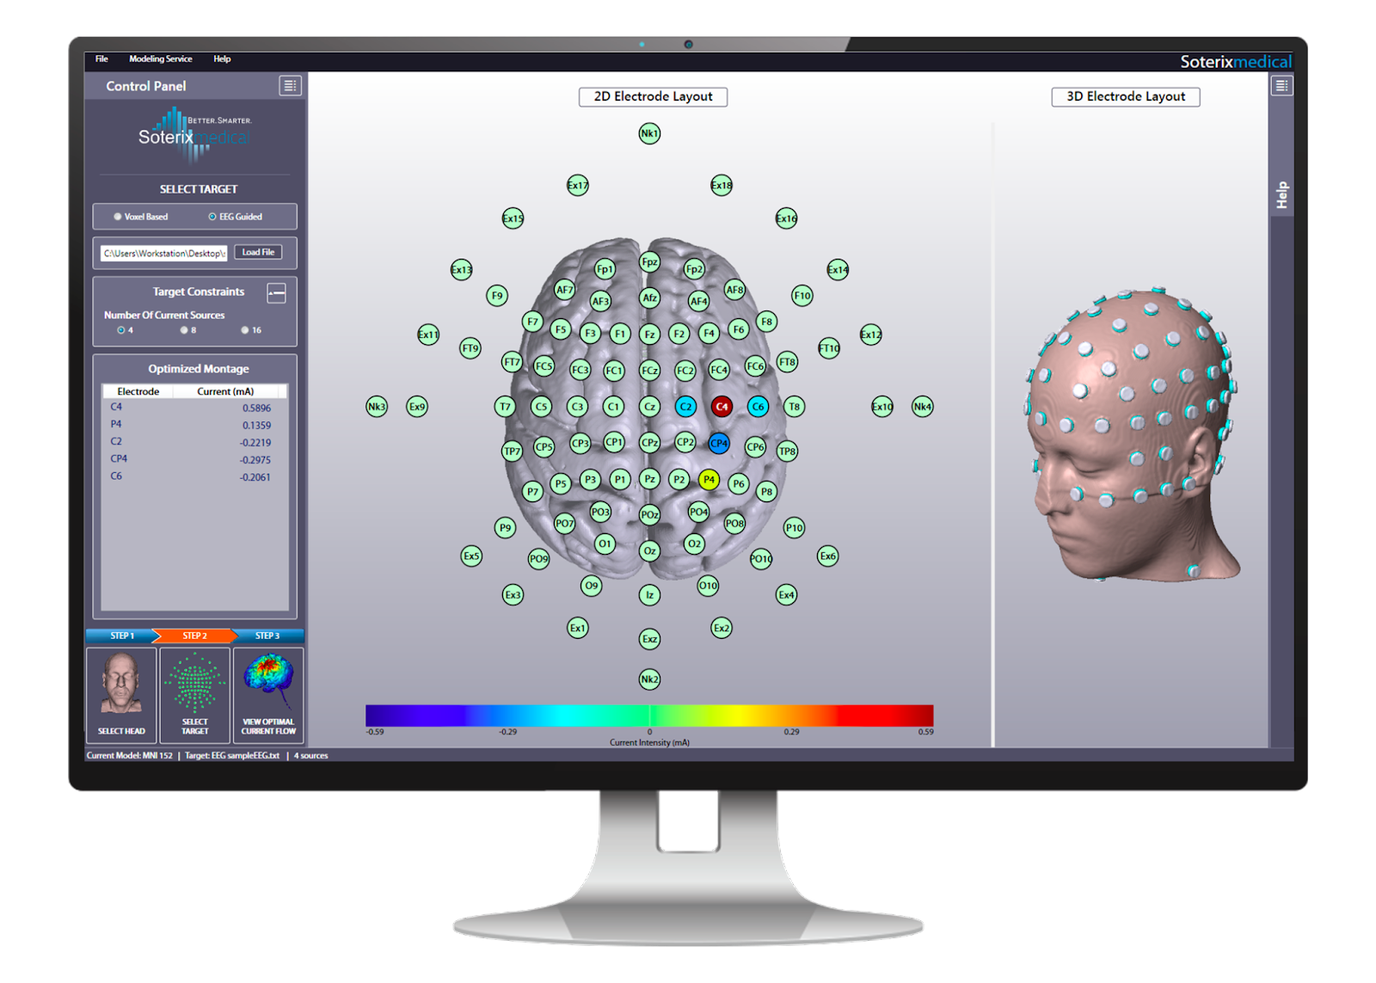This screenshot has width=1376, height=983.
Task: Select the Fz electrode
Action: [649, 334]
